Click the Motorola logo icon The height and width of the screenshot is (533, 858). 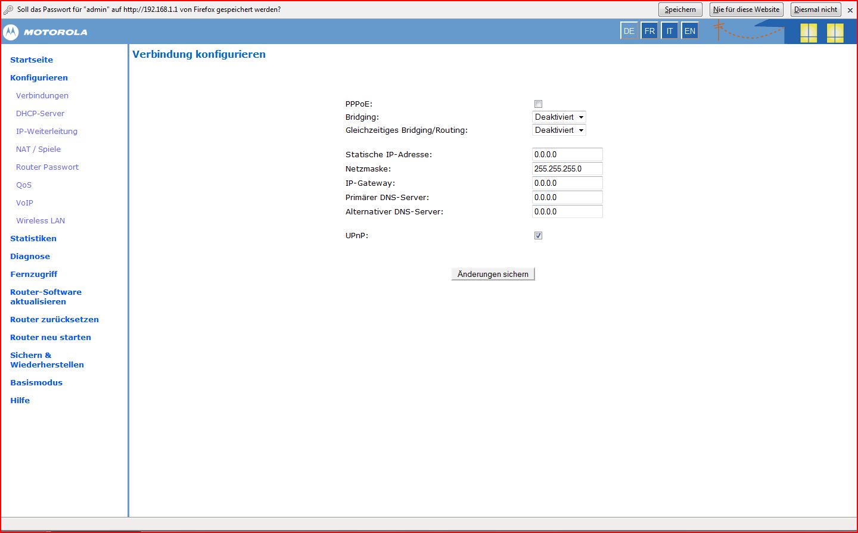11,32
